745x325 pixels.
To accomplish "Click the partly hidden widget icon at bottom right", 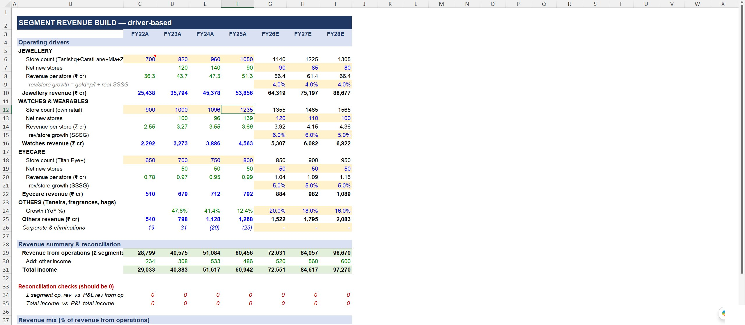I will point(722,314).
